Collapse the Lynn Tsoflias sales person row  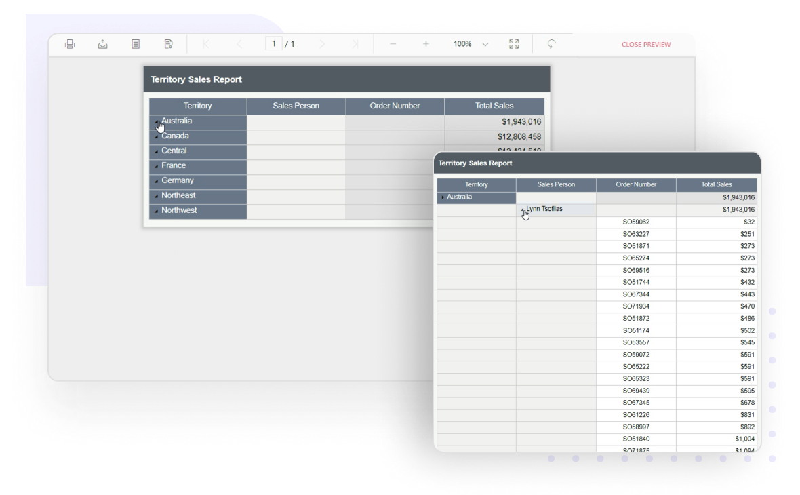point(522,210)
